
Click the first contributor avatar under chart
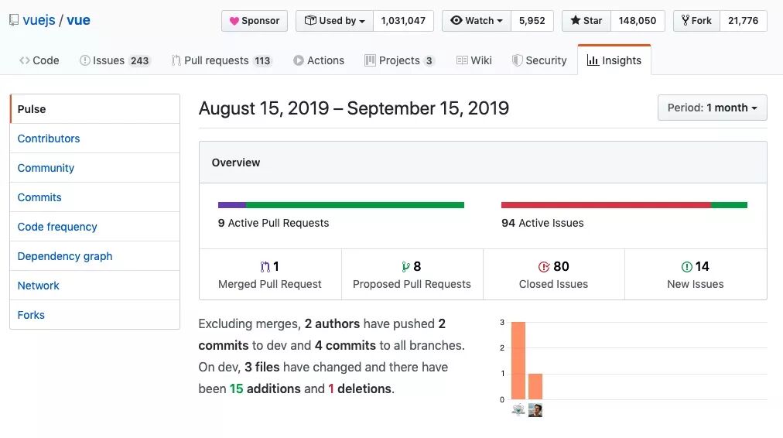pos(518,410)
